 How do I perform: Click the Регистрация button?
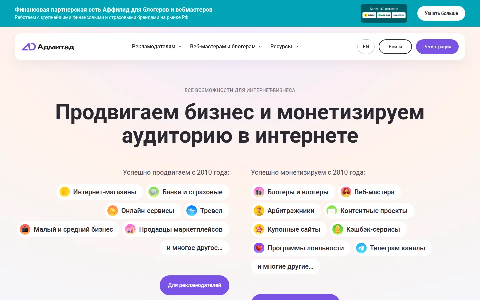[437, 47]
